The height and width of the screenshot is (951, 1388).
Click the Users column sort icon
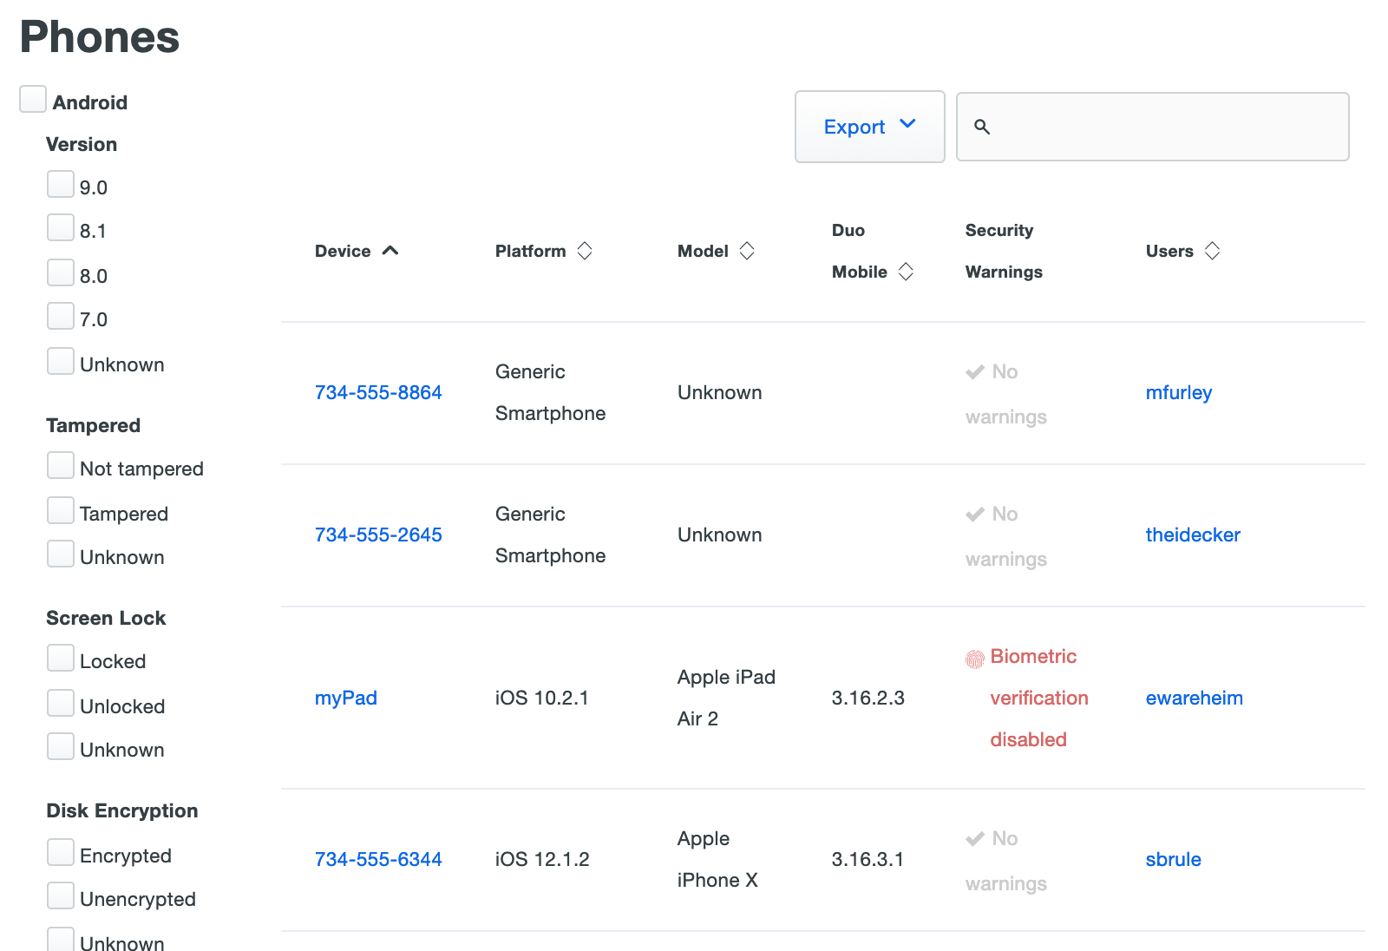pos(1212,251)
